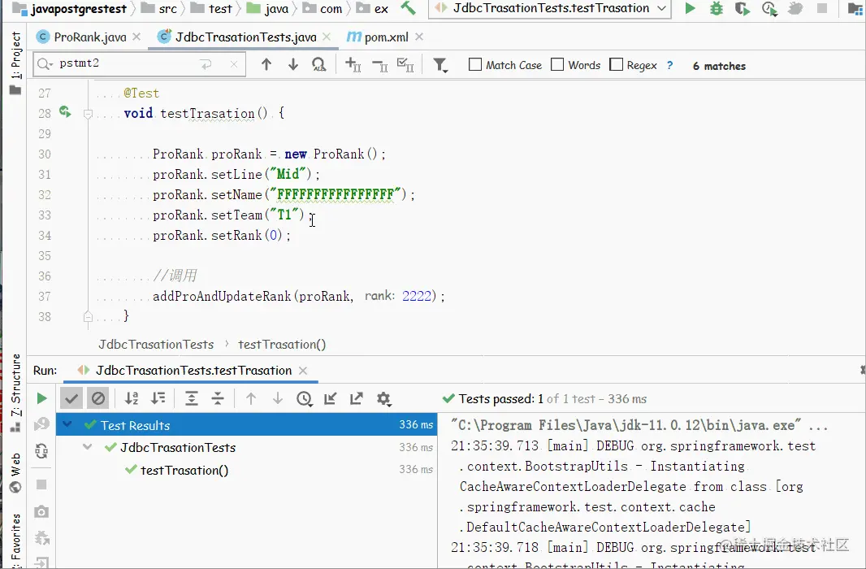Image resolution: width=866 pixels, height=569 pixels.
Task: Enable the Match Case checkbox
Action: click(x=475, y=65)
